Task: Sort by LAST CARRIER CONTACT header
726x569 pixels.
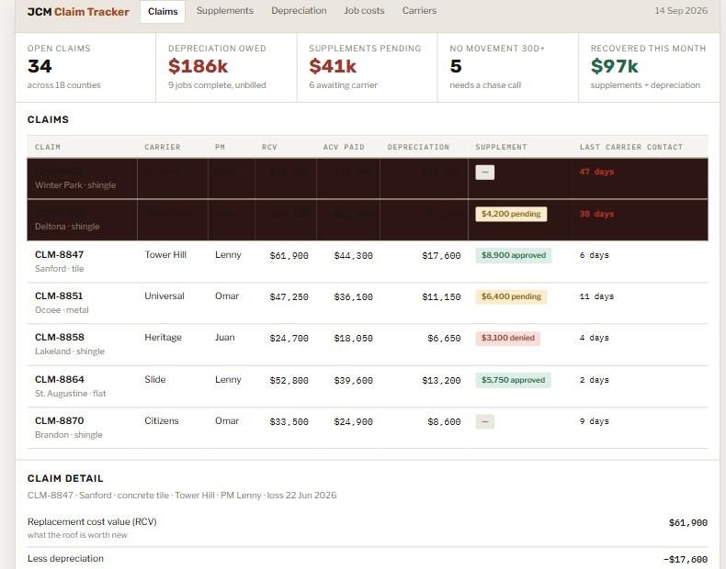Action: tap(631, 147)
